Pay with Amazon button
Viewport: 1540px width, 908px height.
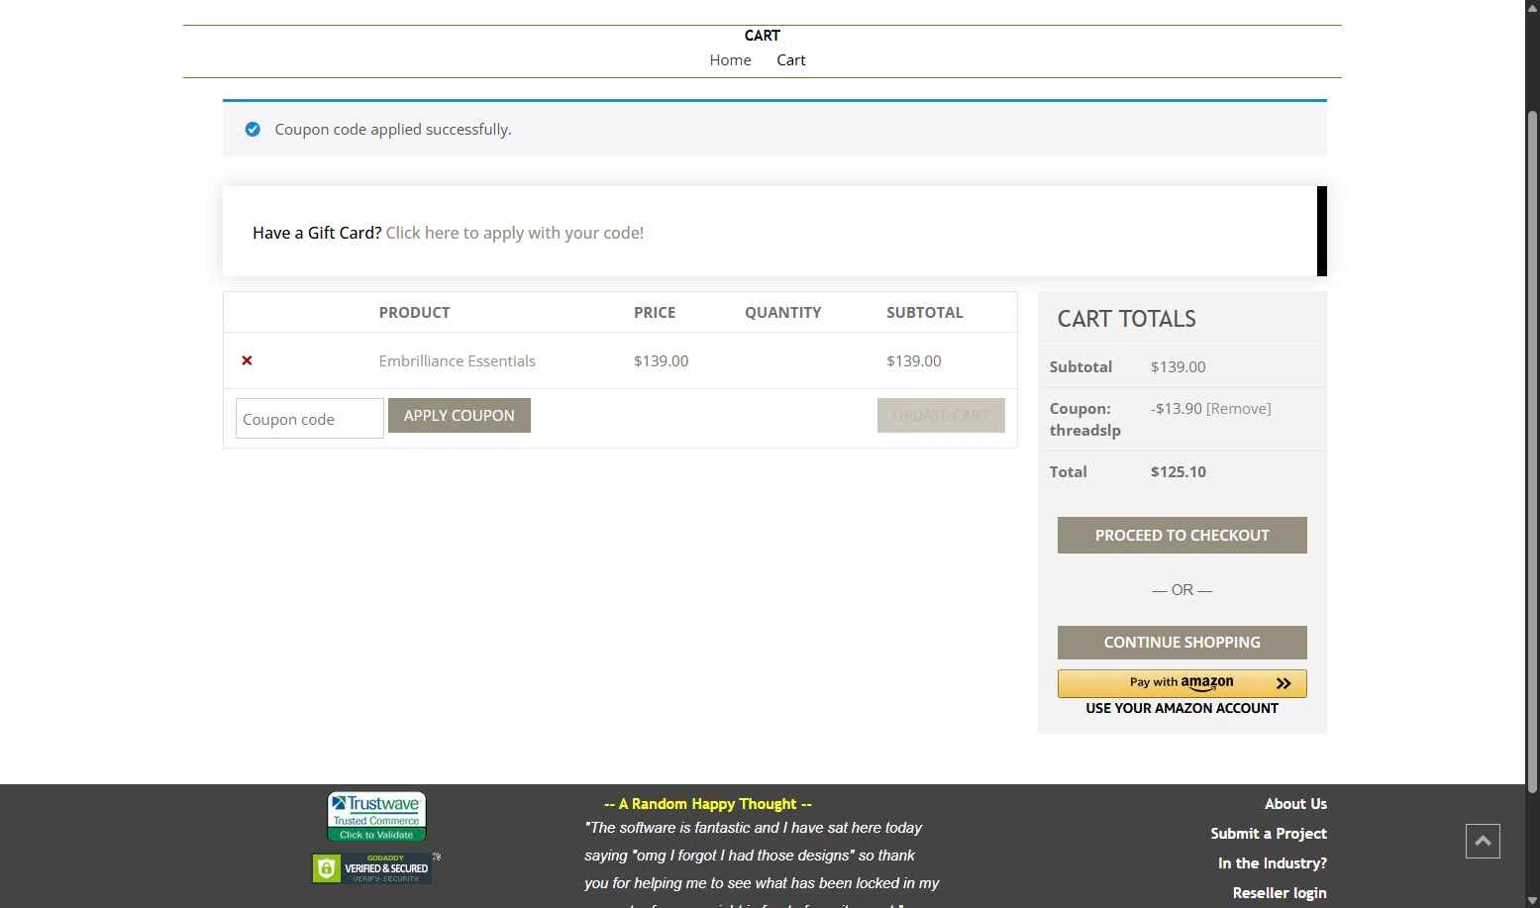pyautogui.click(x=1182, y=683)
